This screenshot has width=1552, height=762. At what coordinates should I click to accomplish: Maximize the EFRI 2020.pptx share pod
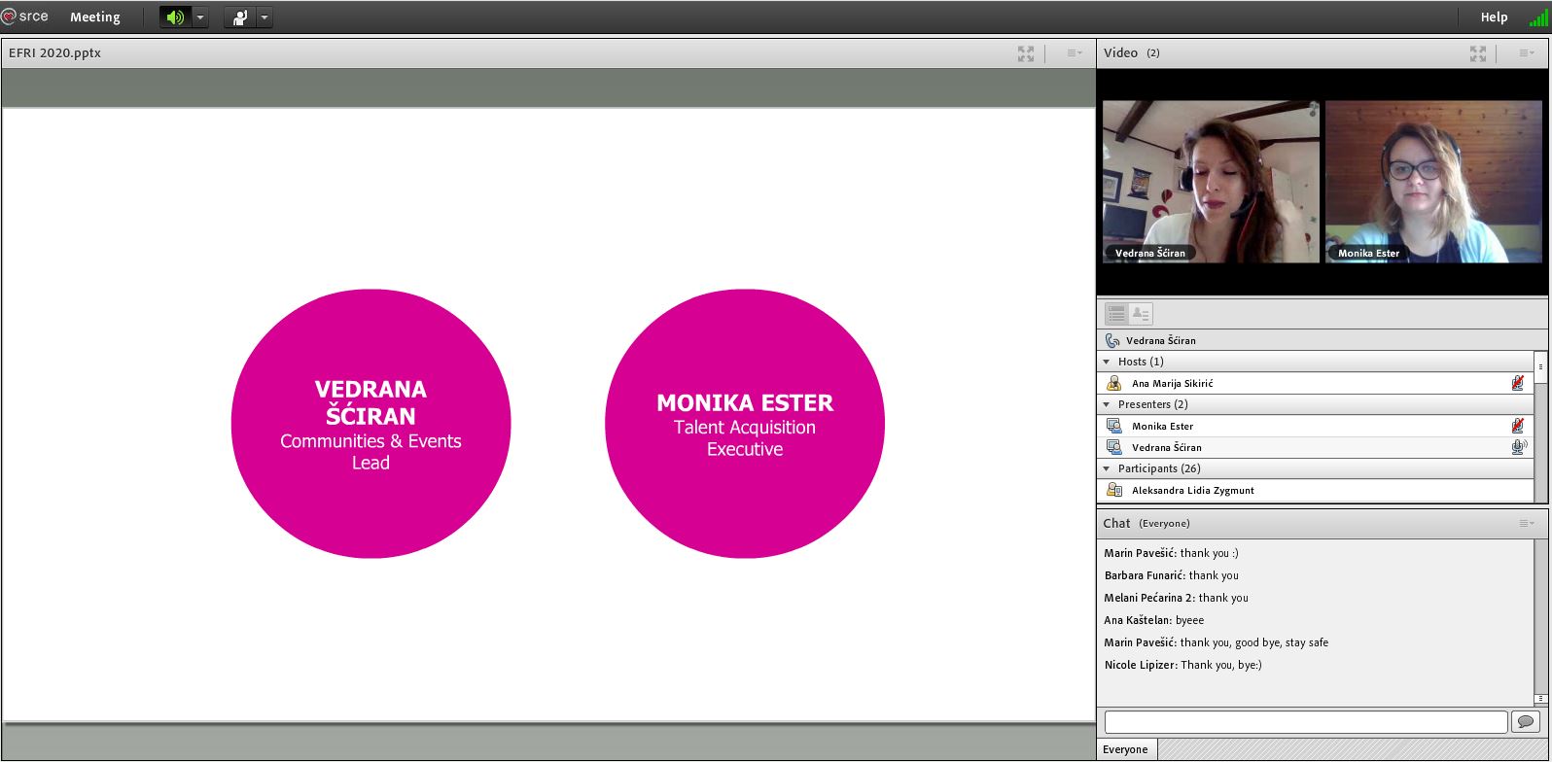[x=1025, y=53]
